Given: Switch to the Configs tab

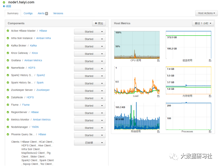Looking at the screenshot, I should (x=28, y=13).
